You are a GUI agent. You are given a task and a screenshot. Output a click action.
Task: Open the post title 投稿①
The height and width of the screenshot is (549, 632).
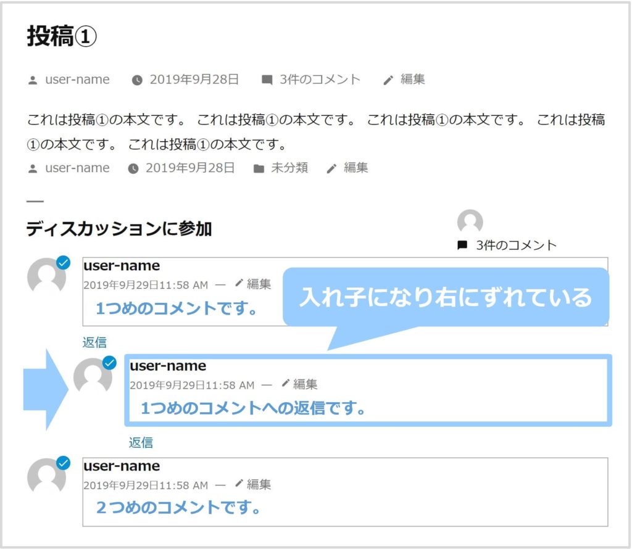click(x=62, y=36)
